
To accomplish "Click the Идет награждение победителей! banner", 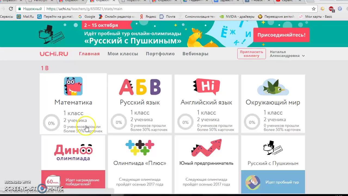I will tap(73, 179).
